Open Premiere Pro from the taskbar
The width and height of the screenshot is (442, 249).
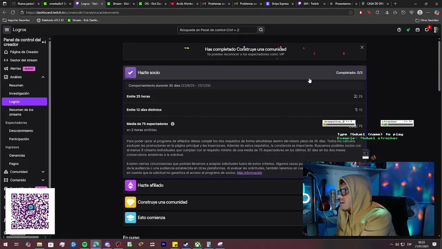(x=164, y=245)
